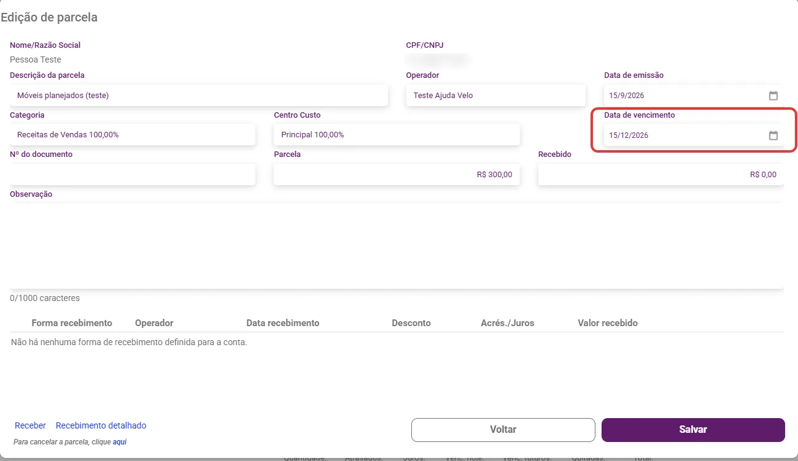Edit the Descrição da parcela field

(199, 95)
